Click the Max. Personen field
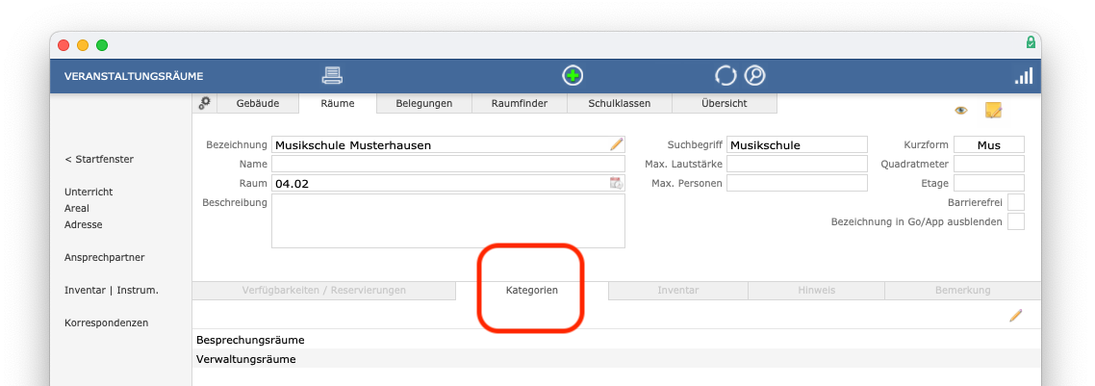This screenshot has height=386, width=1095. pyautogui.click(x=797, y=183)
